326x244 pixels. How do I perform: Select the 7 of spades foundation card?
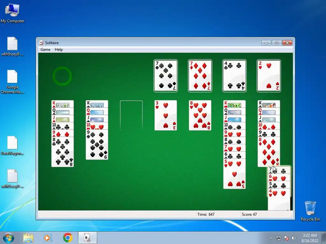coord(166,76)
